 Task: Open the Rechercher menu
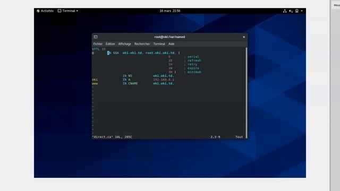pos(142,44)
